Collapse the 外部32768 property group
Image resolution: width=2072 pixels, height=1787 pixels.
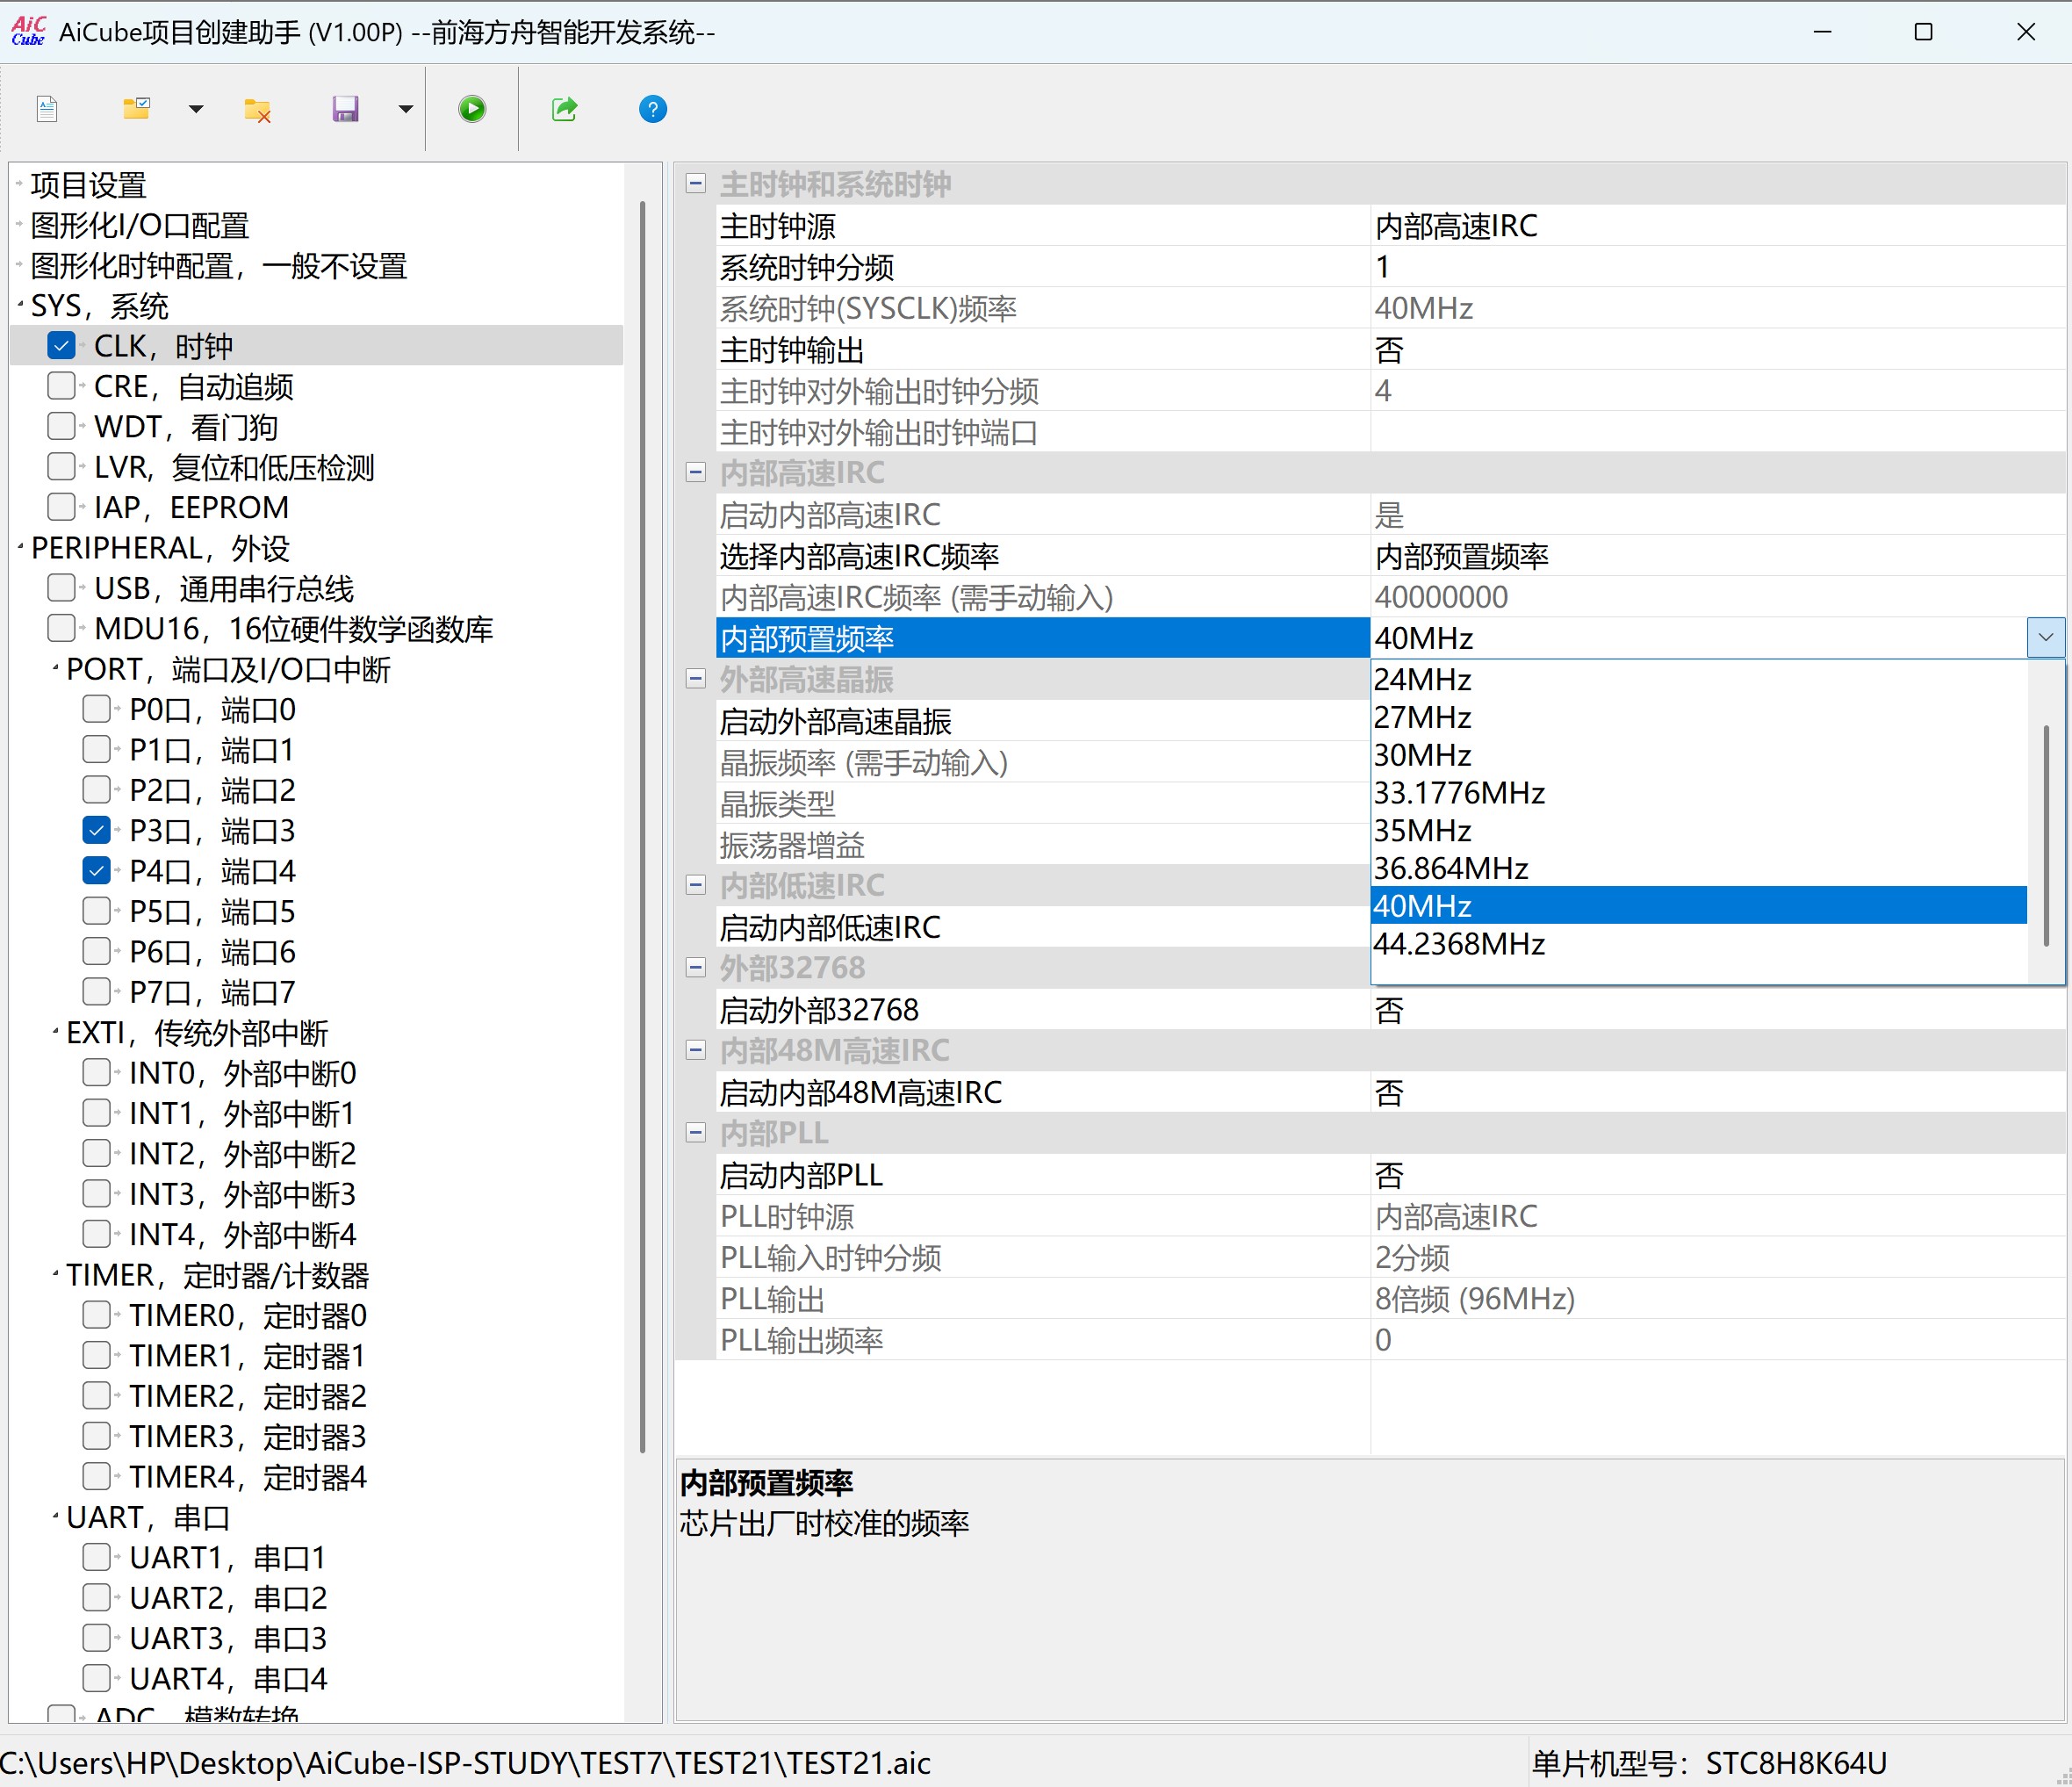pyautogui.click(x=696, y=968)
